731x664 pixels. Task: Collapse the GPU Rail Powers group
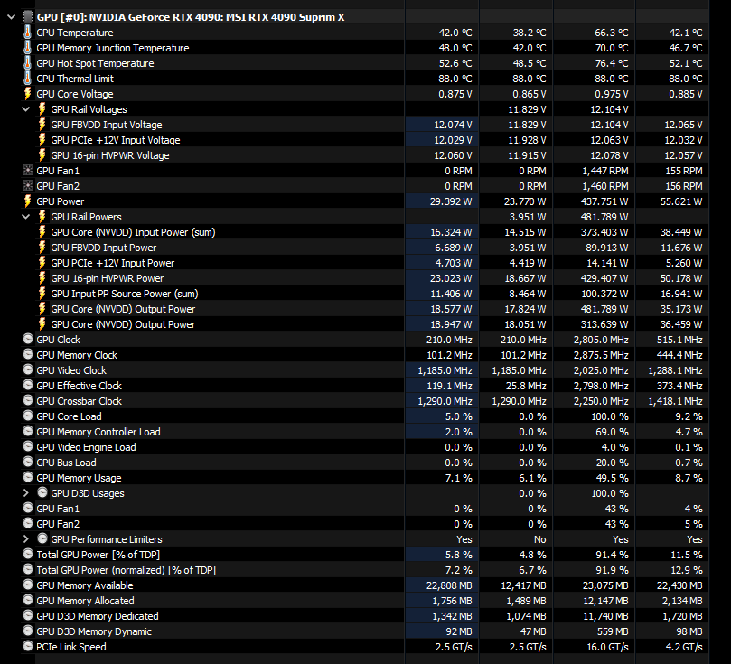26,217
